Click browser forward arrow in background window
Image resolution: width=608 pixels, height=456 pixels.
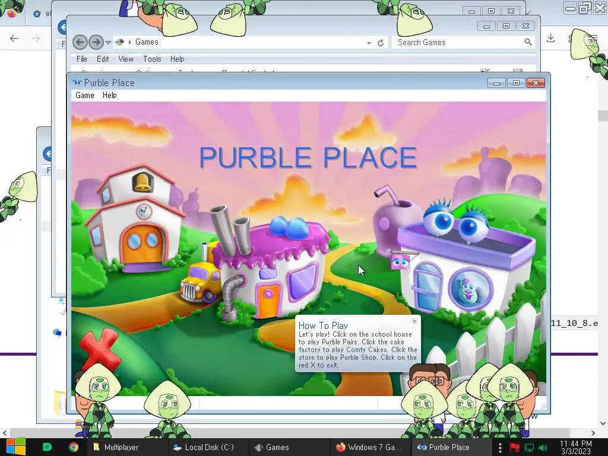tap(36, 38)
